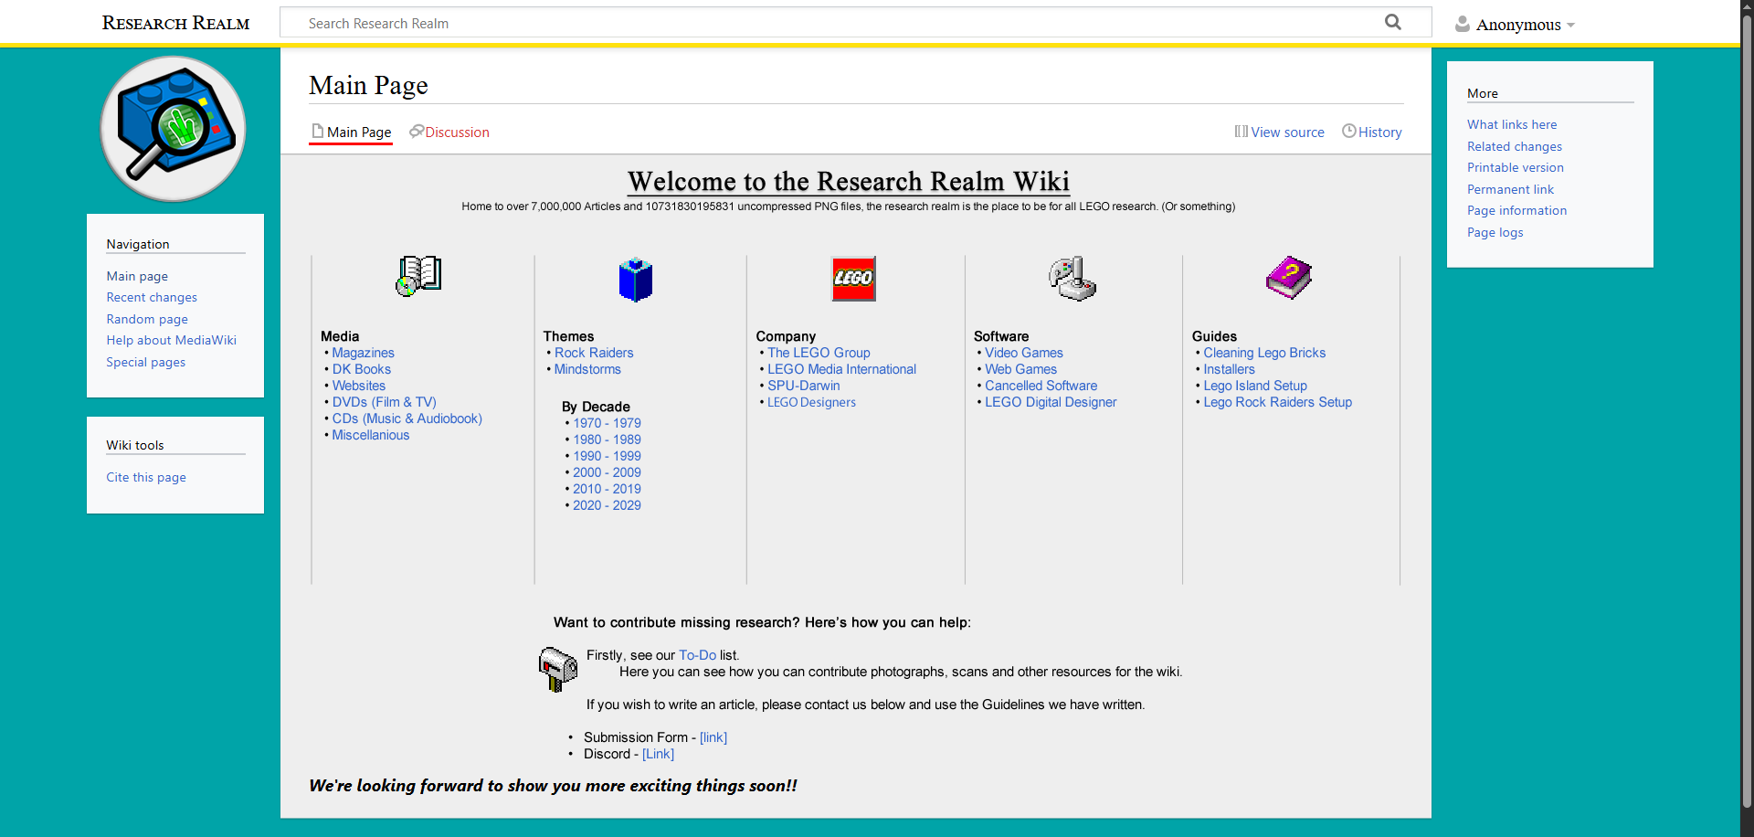Click the joystick Software icon
The height and width of the screenshot is (837, 1754).
1072,279
